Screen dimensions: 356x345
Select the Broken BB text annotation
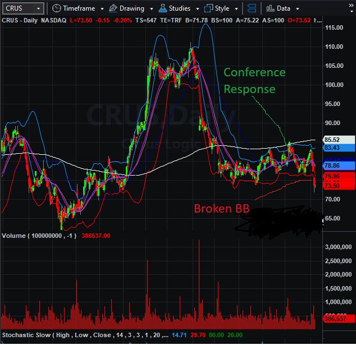coord(222,209)
